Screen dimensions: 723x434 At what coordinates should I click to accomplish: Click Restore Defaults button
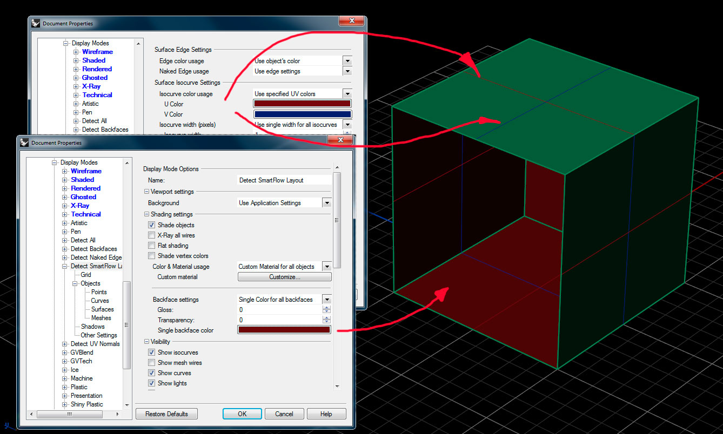point(166,414)
